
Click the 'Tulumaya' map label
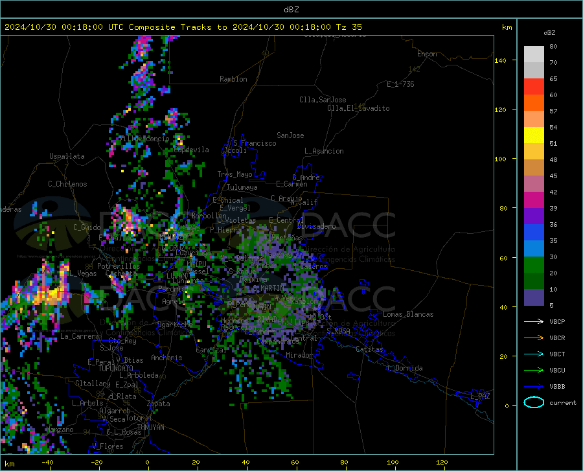tap(242, 187)
